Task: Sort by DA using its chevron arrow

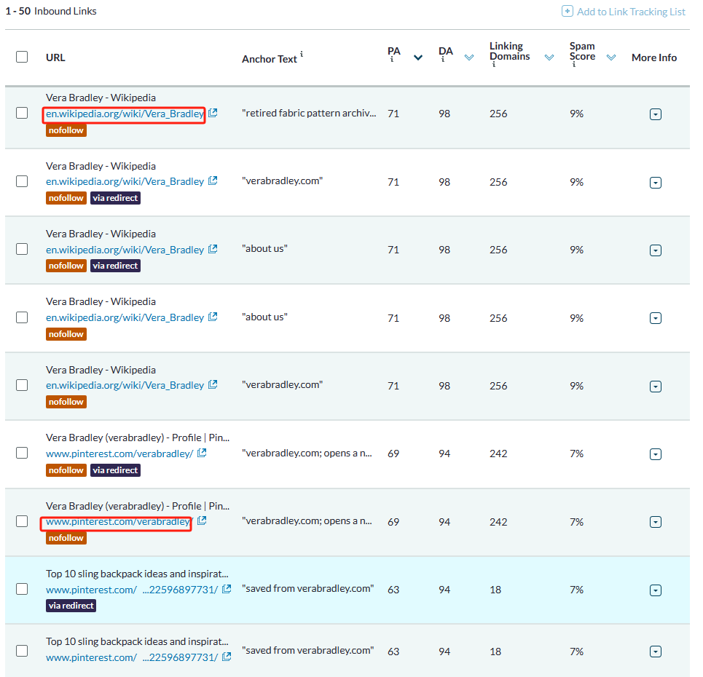Action: pyautogui.click(x=469, y=58)
